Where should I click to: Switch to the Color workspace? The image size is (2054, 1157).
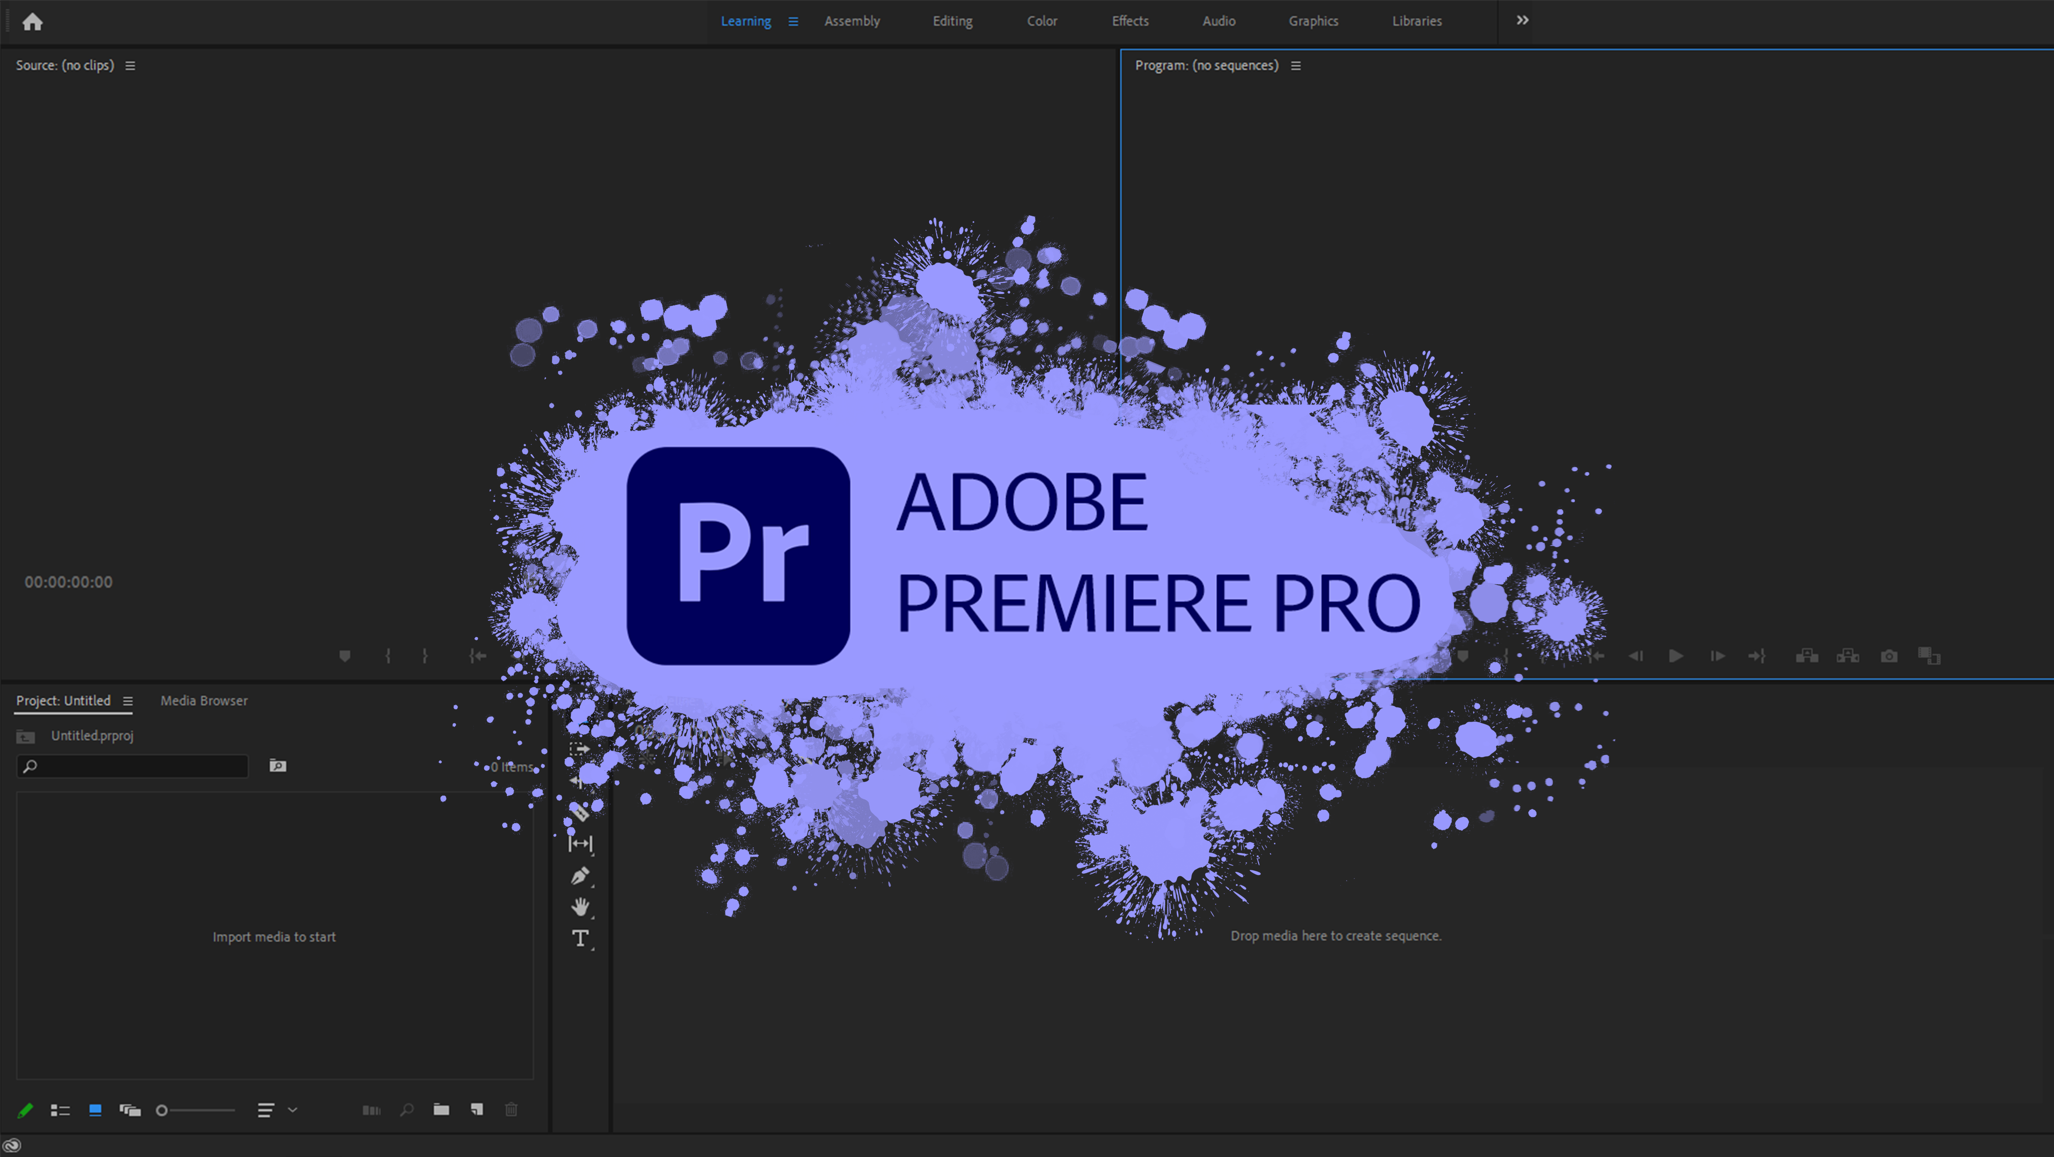pos(1041,22)
